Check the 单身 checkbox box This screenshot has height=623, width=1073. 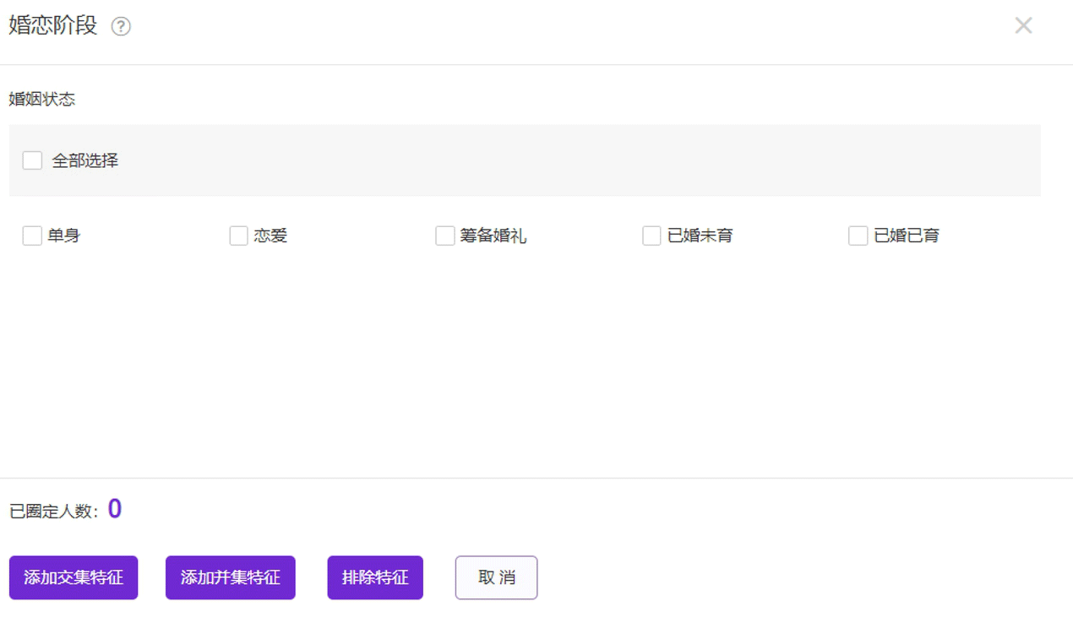click(32, 236)
